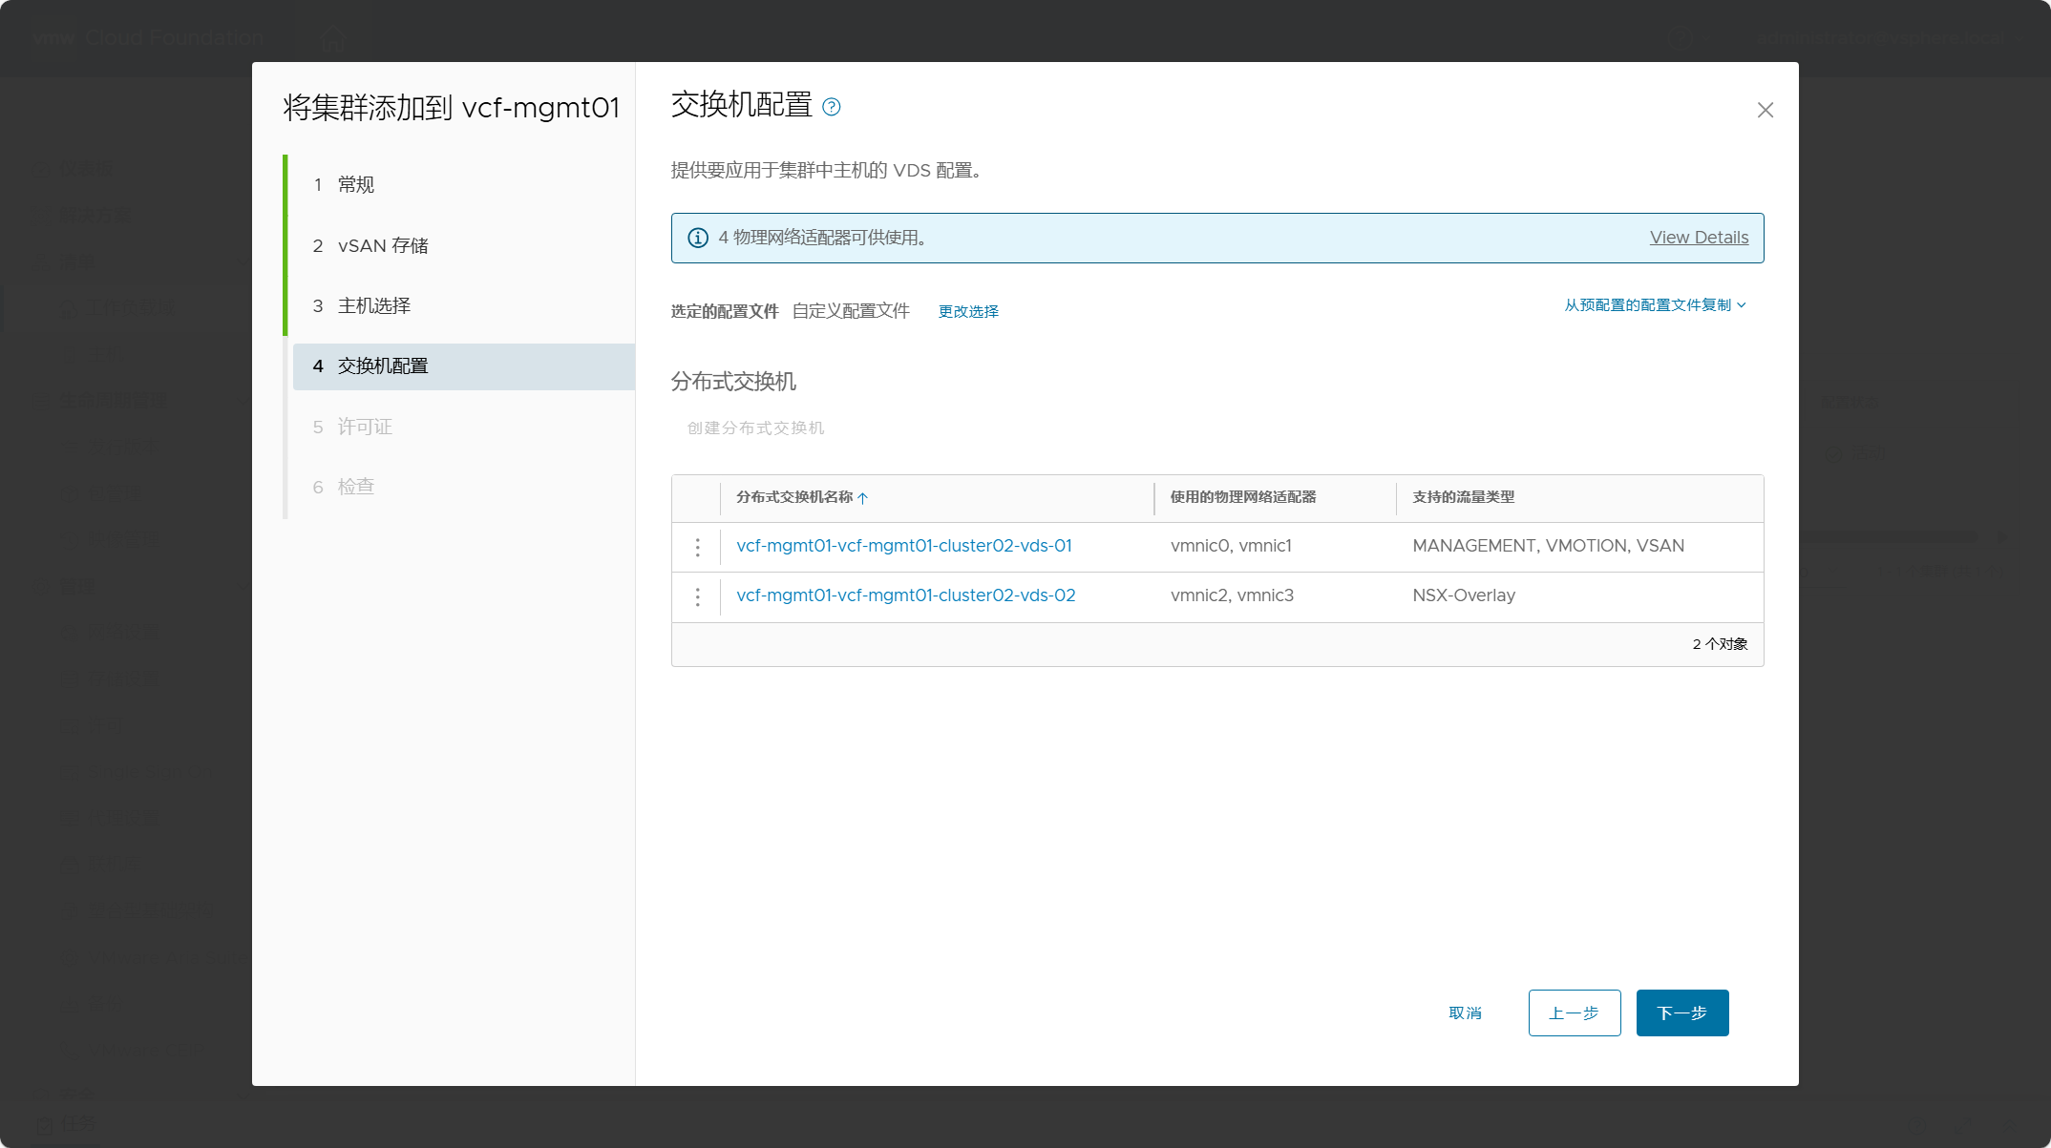
Task: Open actions menu for cluster02-vds-01 row
Action: (698, 547)
